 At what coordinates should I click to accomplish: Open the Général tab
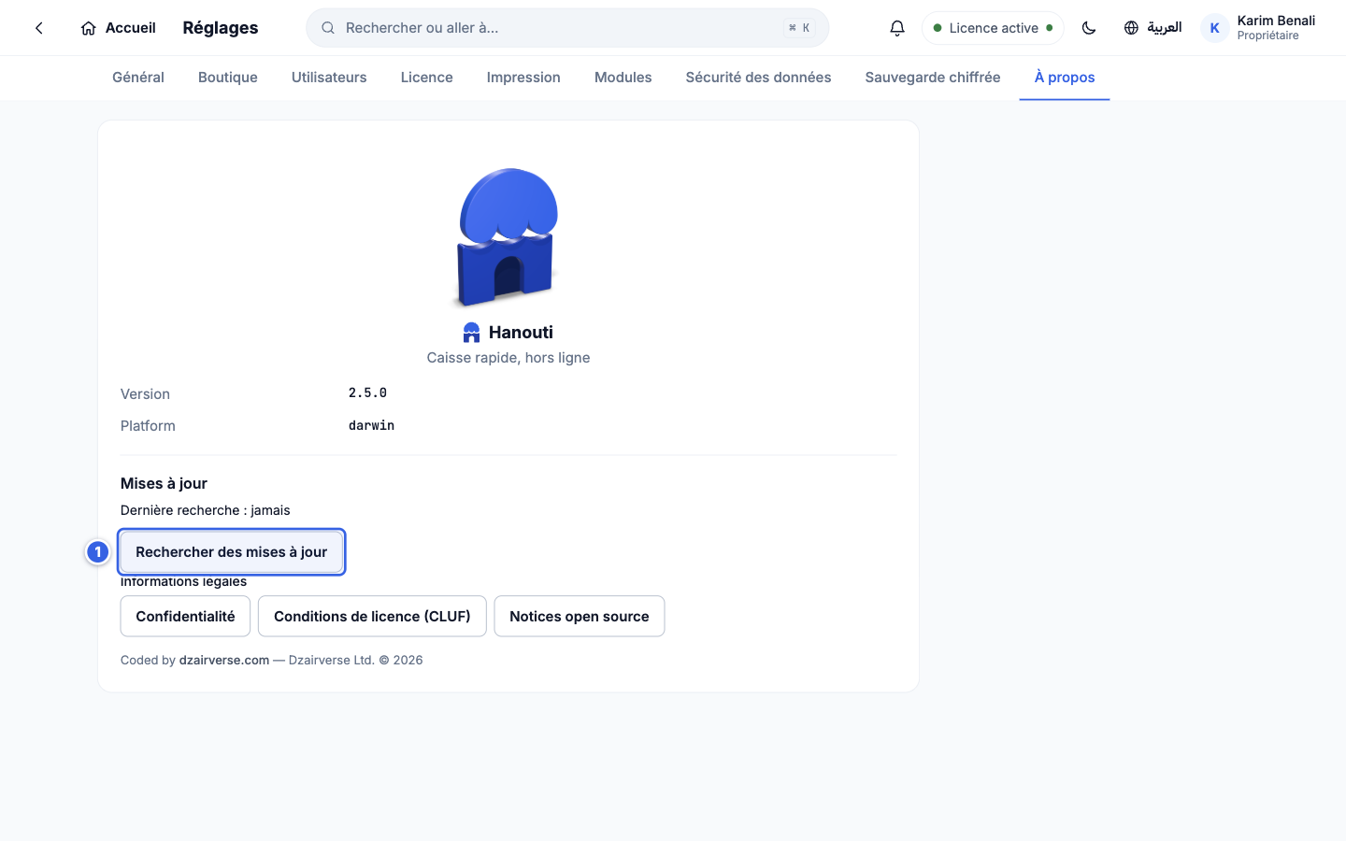point(138,78)
